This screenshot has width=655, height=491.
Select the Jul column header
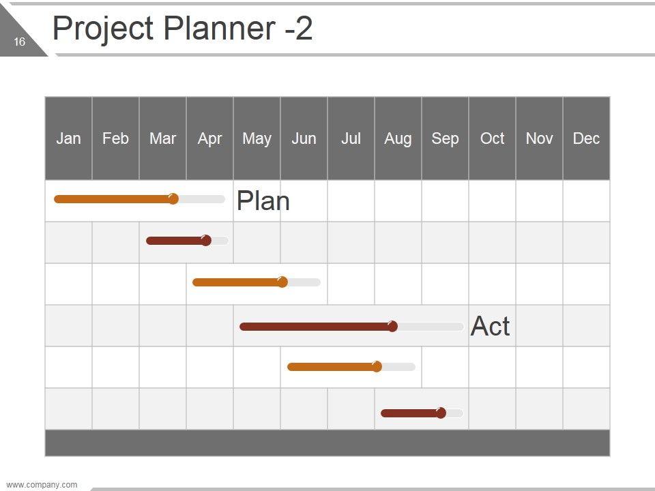click(x=351, y=138)
